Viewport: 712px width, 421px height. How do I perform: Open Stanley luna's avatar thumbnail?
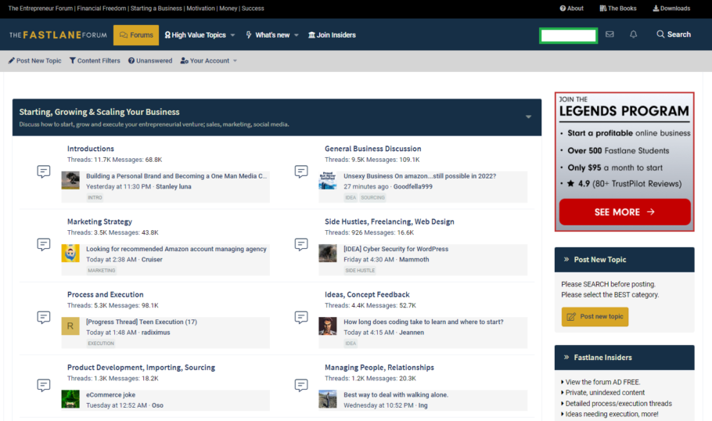[70, 180]
